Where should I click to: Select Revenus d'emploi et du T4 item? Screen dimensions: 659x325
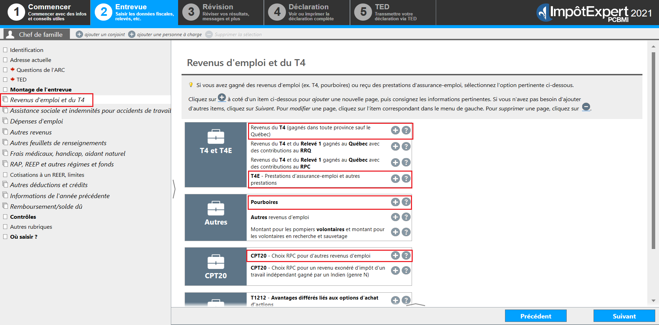click(x=47, y=100)
